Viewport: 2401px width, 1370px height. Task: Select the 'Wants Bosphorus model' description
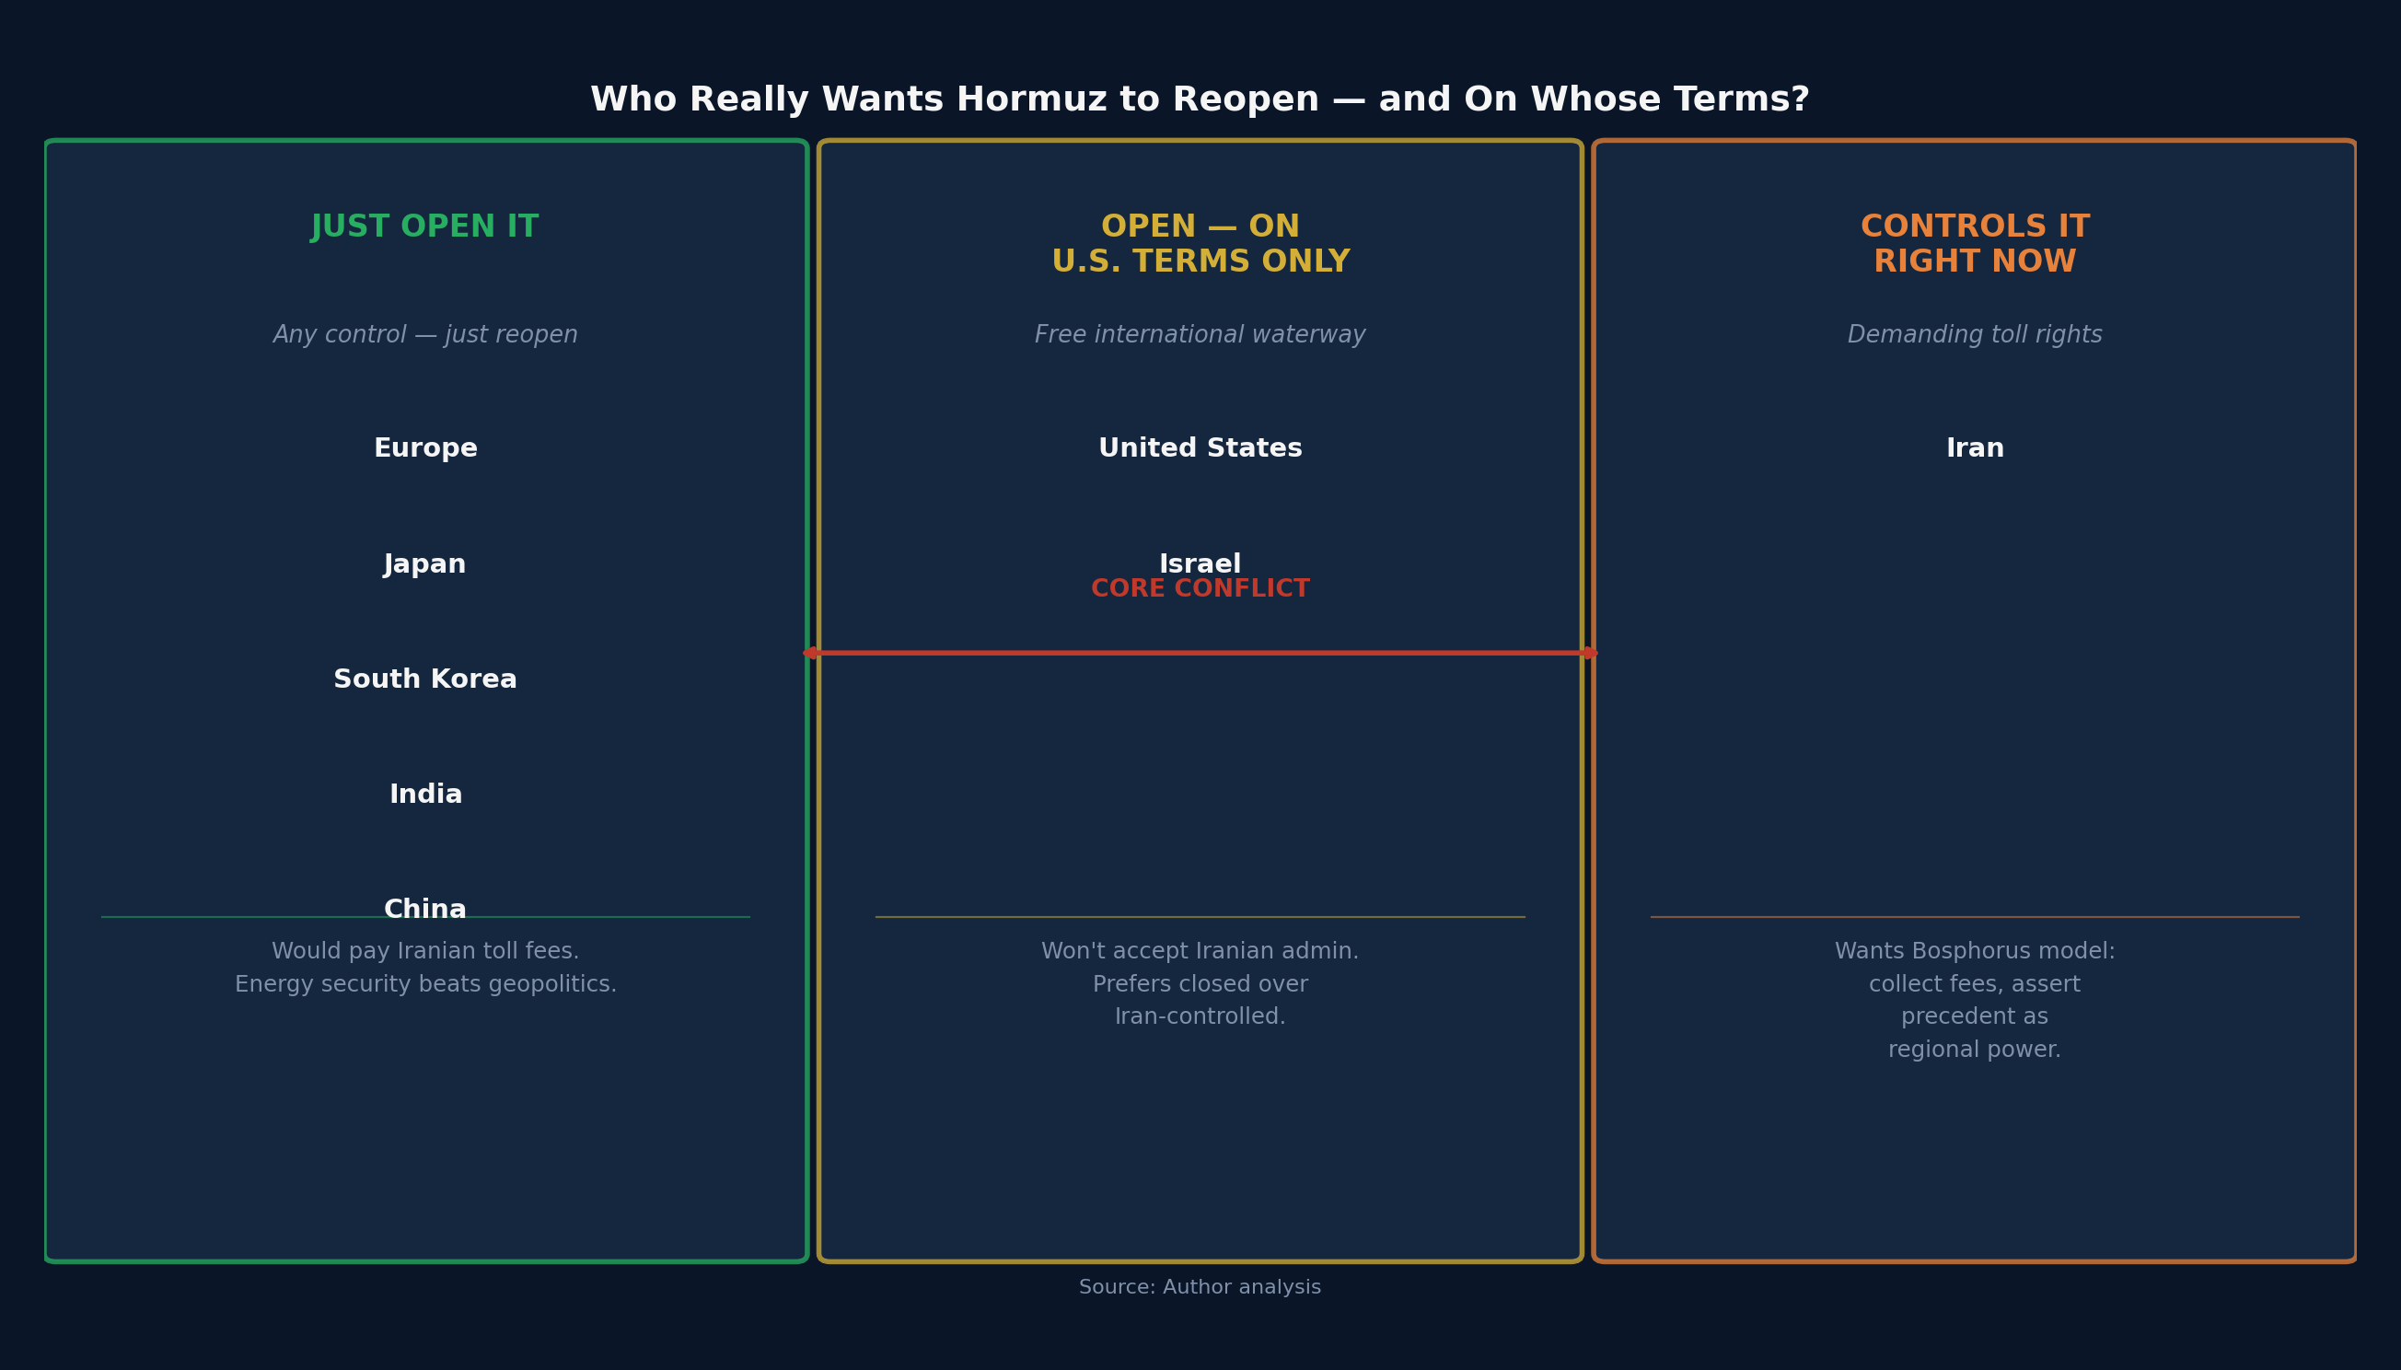pyautogui.click(x=1974, y=1000)
